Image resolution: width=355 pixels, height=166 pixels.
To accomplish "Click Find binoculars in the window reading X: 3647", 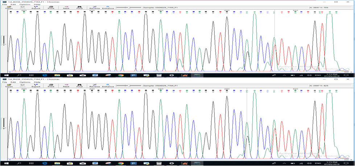I will coord(79,8).
